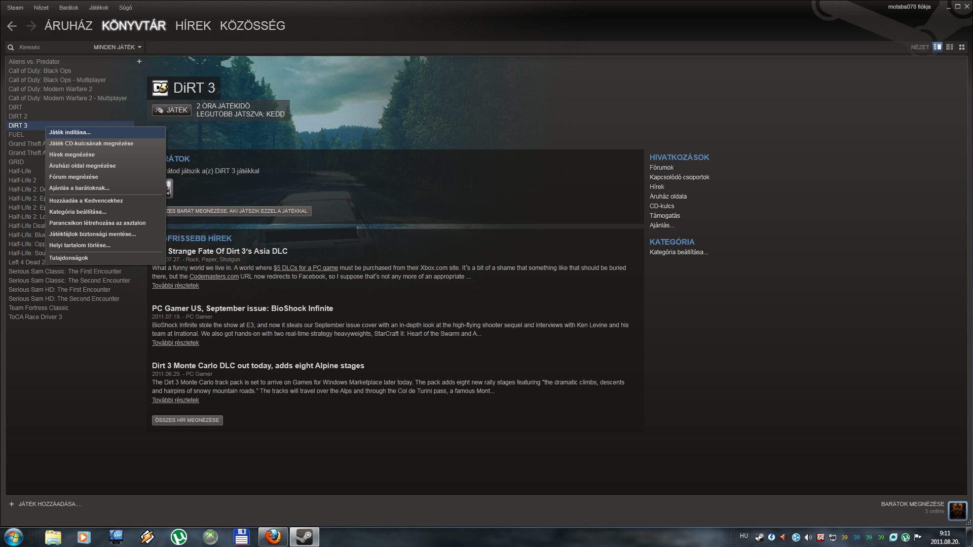
Task: Open the Codemasters.com hyperlink
Action: [x=214, y=277]
